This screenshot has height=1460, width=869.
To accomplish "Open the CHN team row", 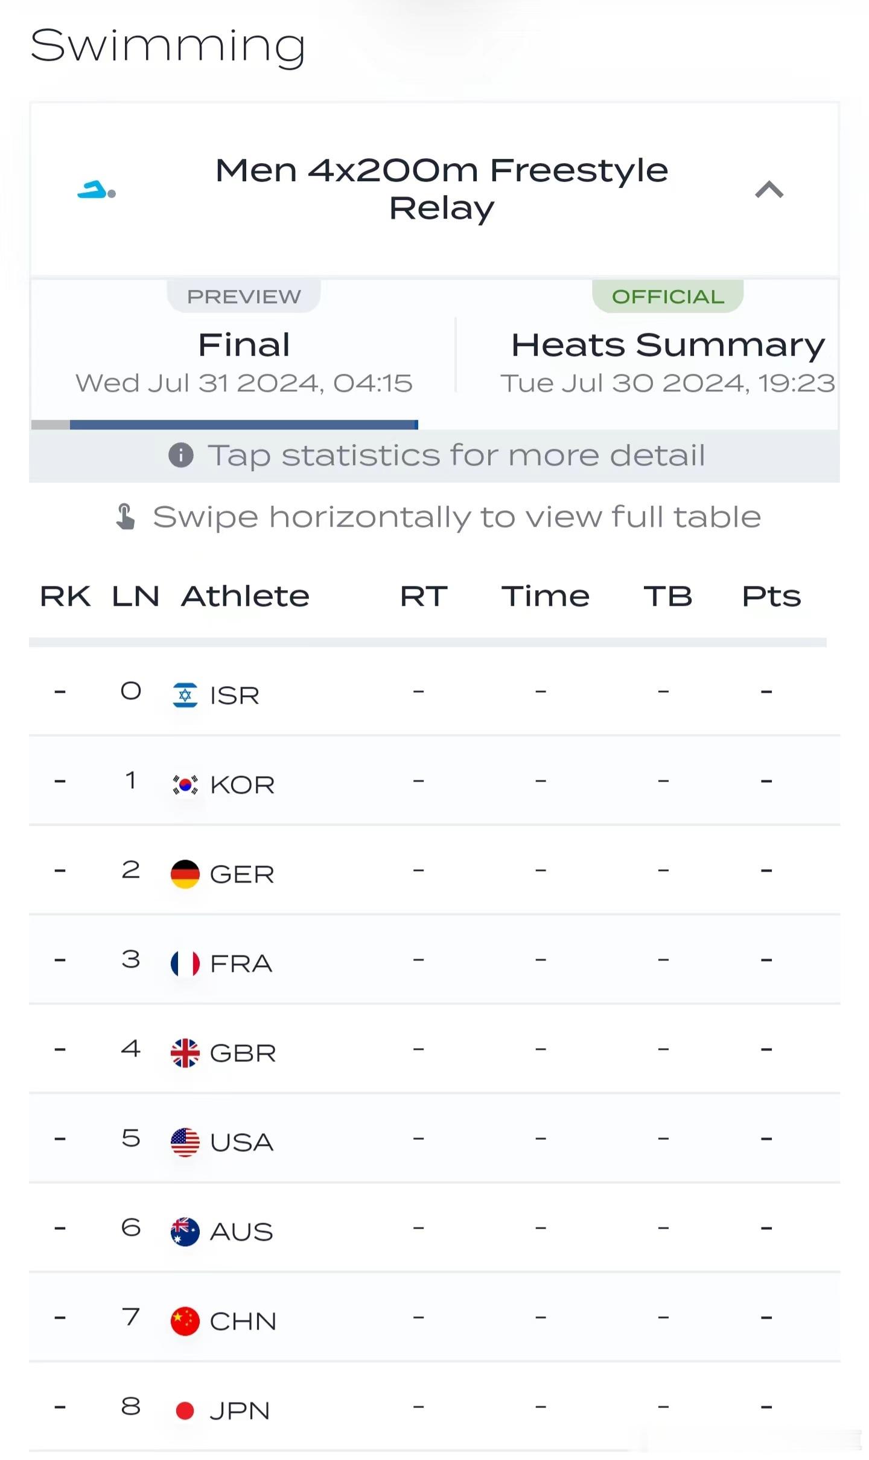I will [x=434, y=1317].
